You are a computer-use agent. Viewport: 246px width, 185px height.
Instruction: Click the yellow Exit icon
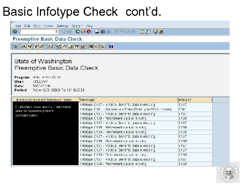(83, 32)
